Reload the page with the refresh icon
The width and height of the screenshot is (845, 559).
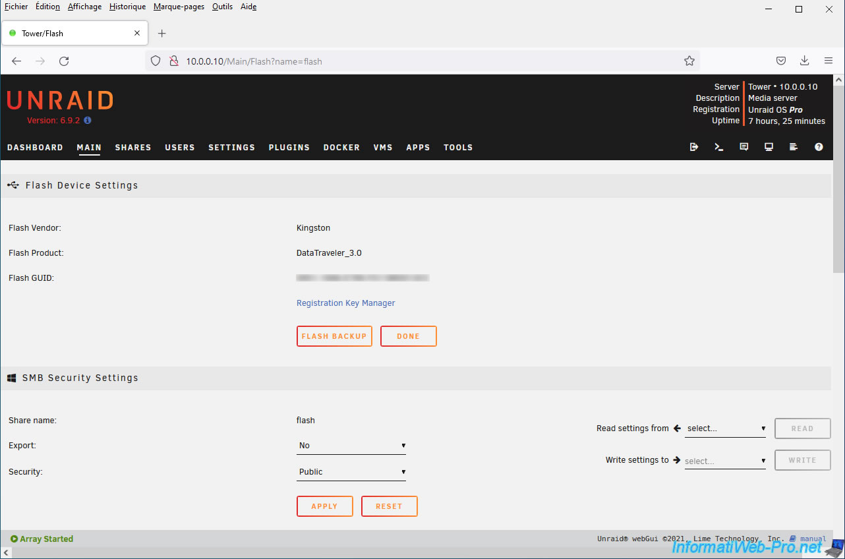click(64, 61)
